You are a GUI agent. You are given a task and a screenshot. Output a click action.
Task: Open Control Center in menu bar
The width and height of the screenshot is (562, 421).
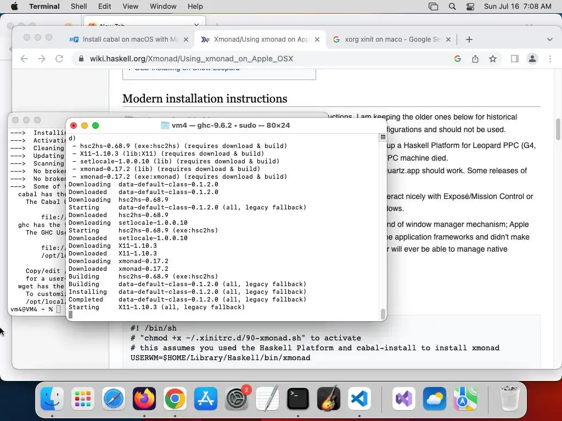pos(470,7)
